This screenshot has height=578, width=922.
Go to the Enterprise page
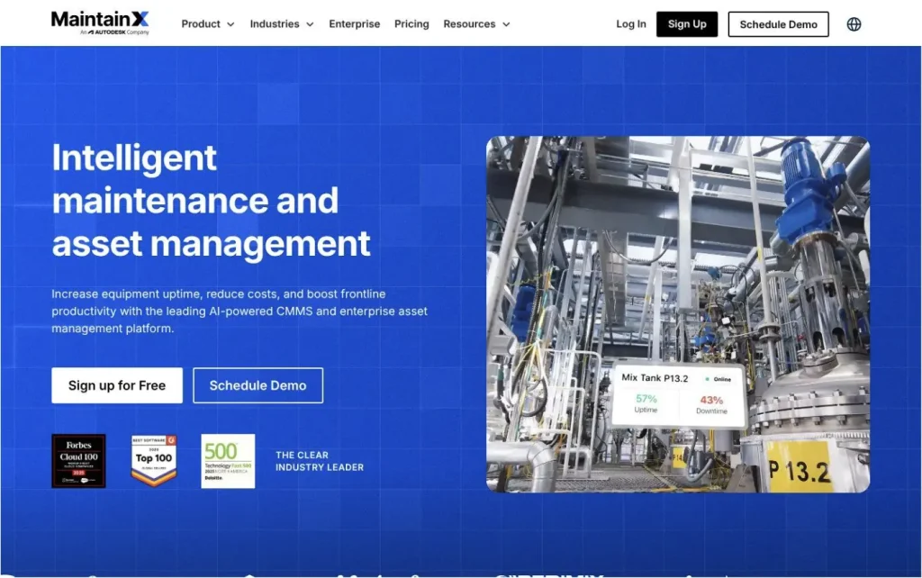coord(355,24)
